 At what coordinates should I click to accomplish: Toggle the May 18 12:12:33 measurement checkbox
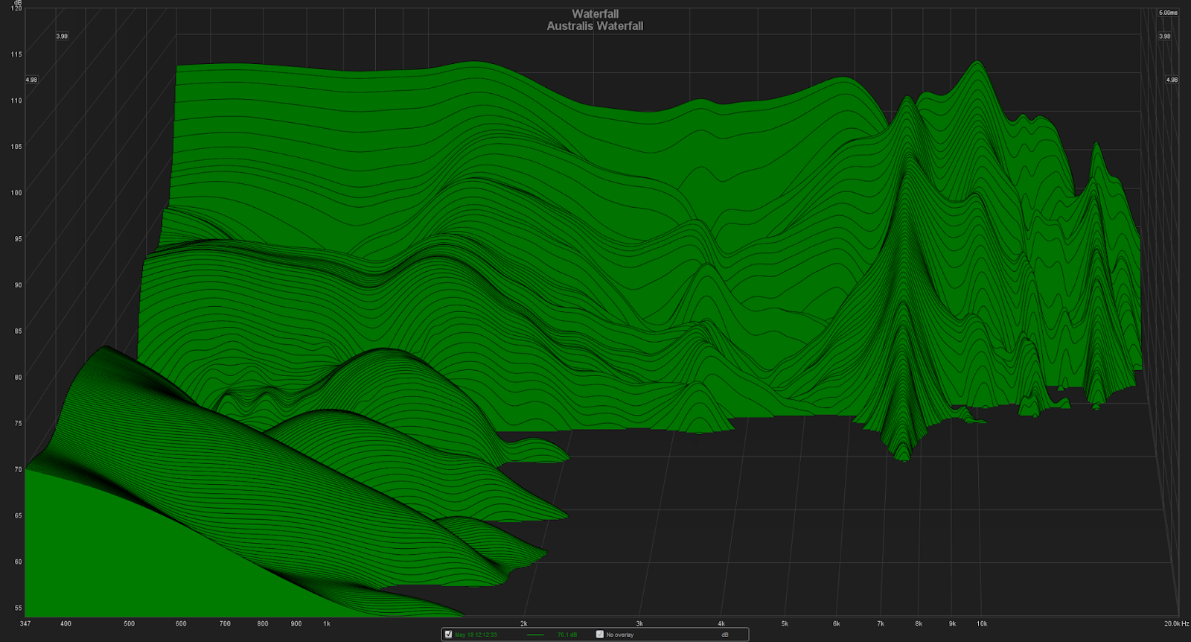tap(448, 635)
